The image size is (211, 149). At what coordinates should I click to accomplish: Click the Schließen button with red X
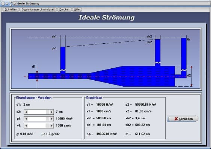[x=182, y=119]
